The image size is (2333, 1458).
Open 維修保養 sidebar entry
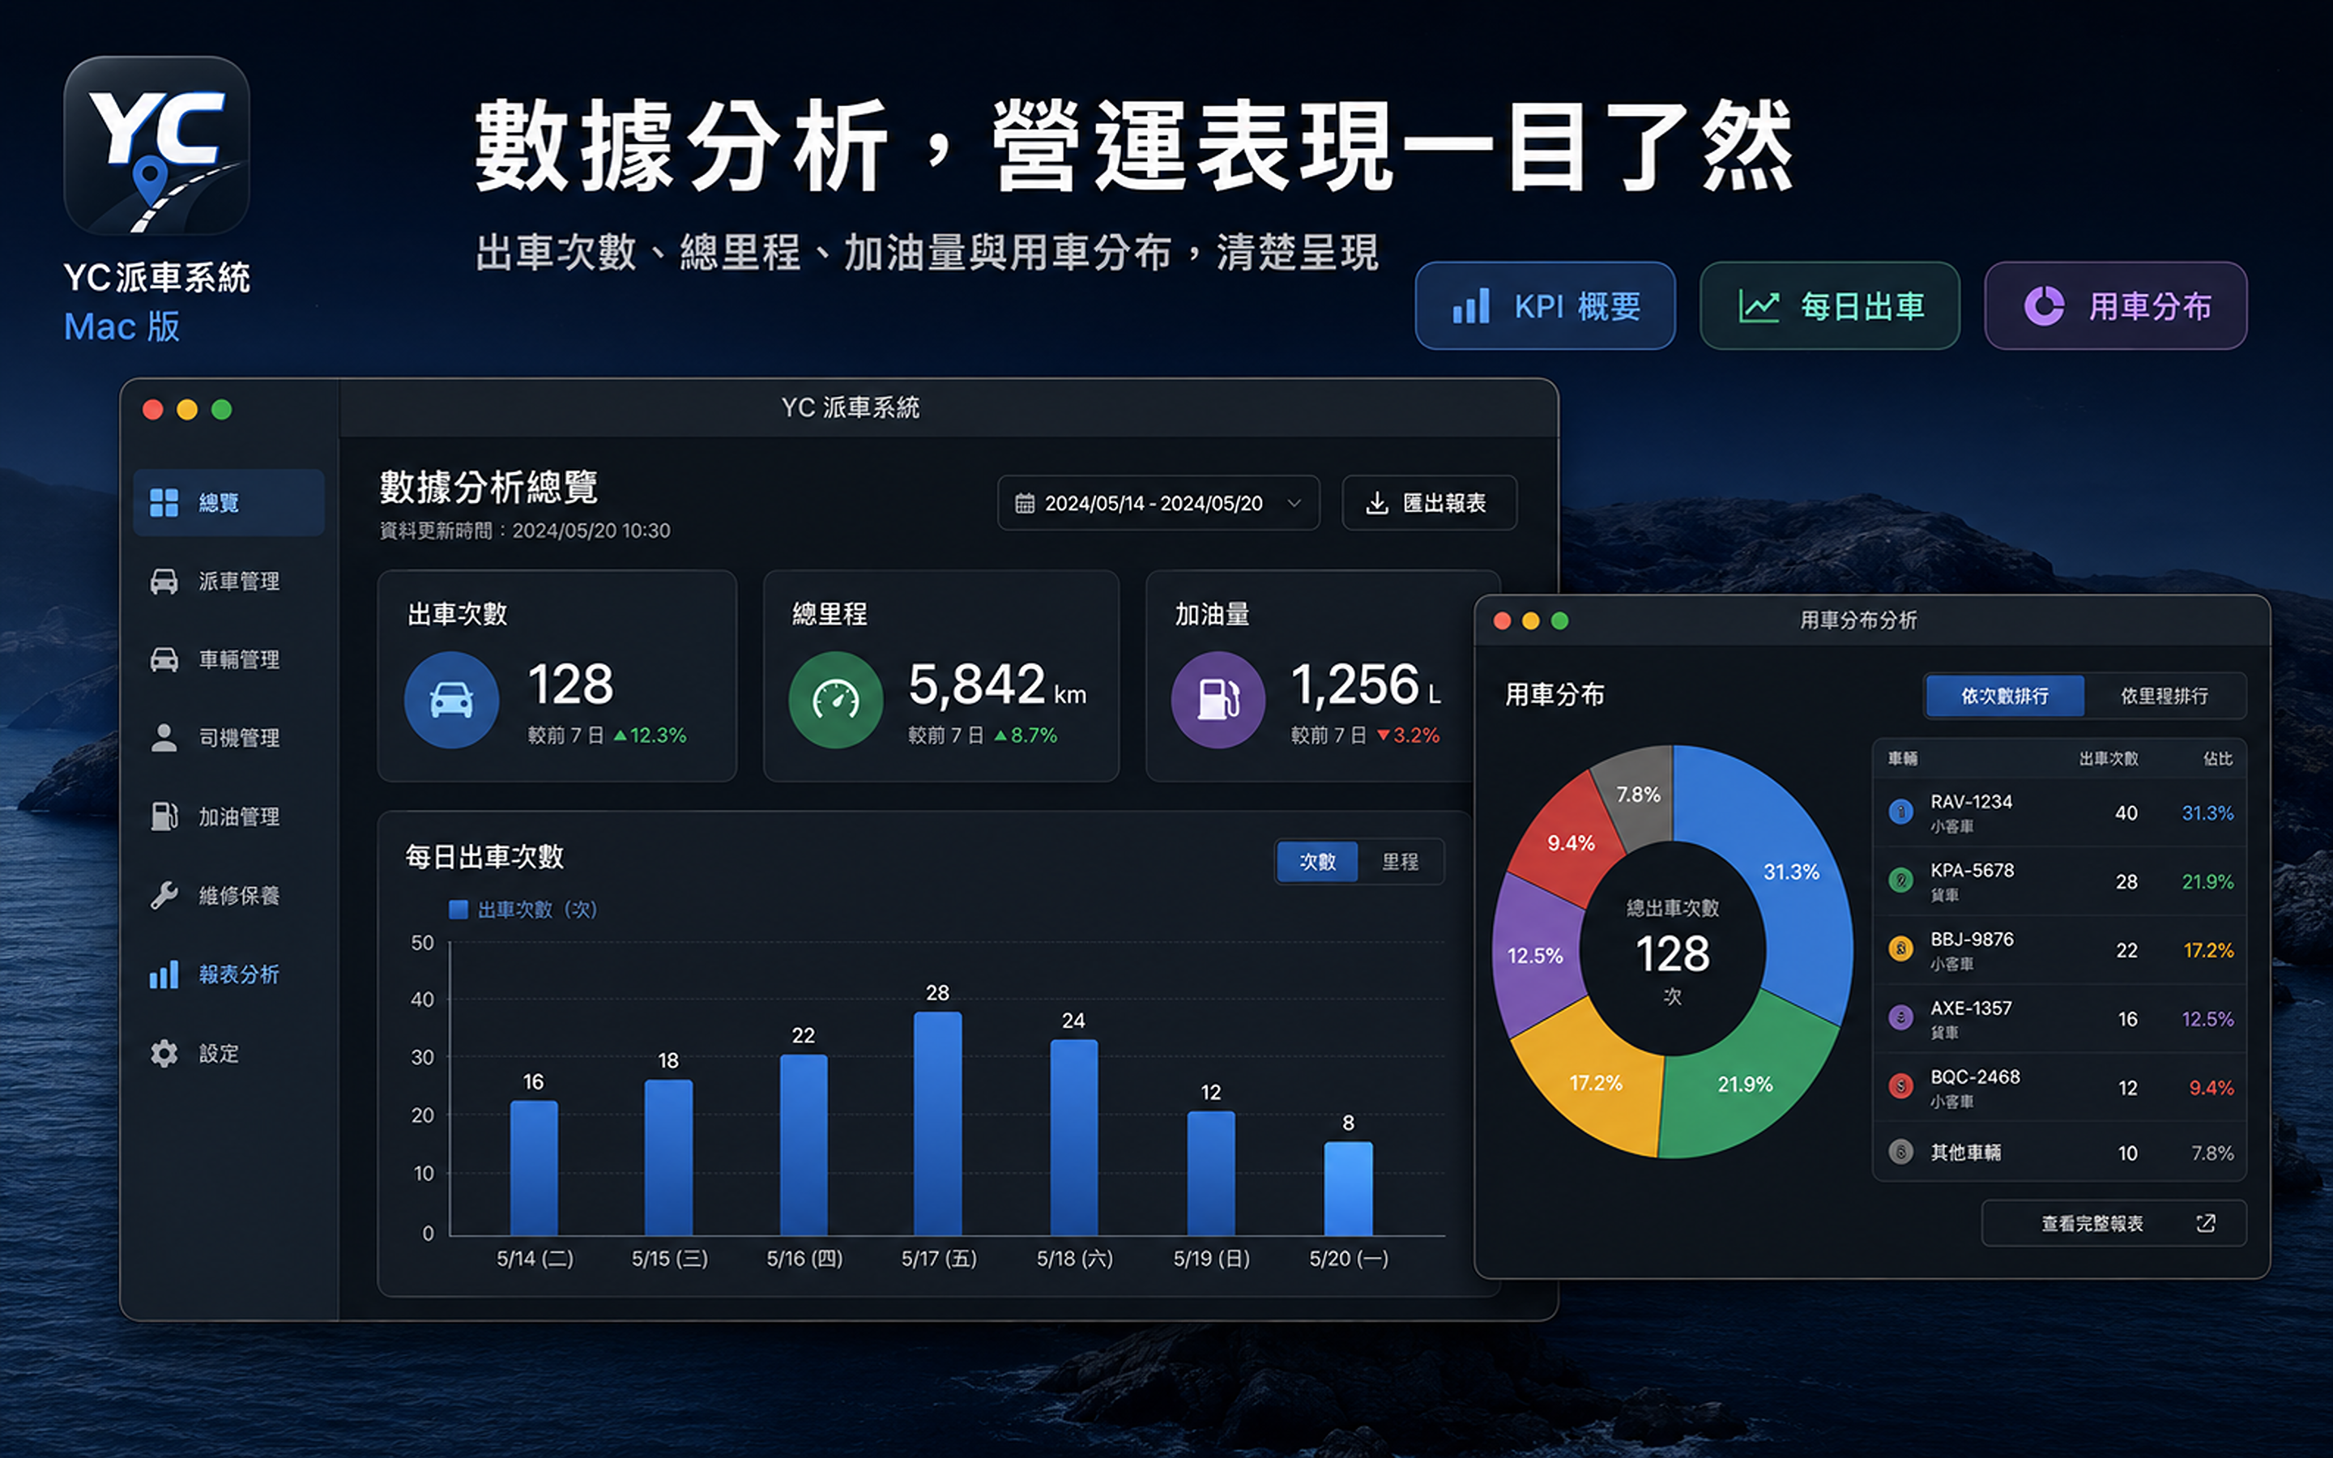(228, 895)
